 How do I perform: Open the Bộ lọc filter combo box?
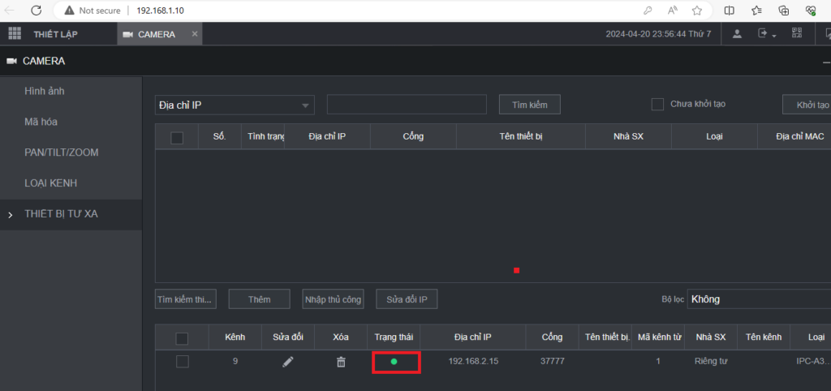point(758,299)
